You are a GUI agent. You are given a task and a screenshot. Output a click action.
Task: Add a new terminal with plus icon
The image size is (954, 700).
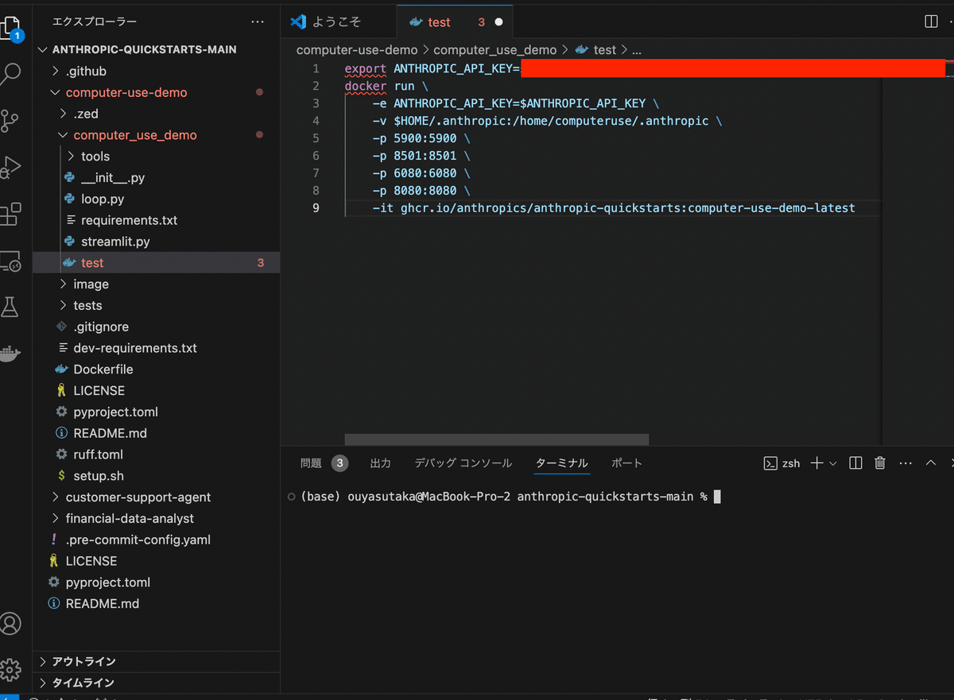pos(816,463)
